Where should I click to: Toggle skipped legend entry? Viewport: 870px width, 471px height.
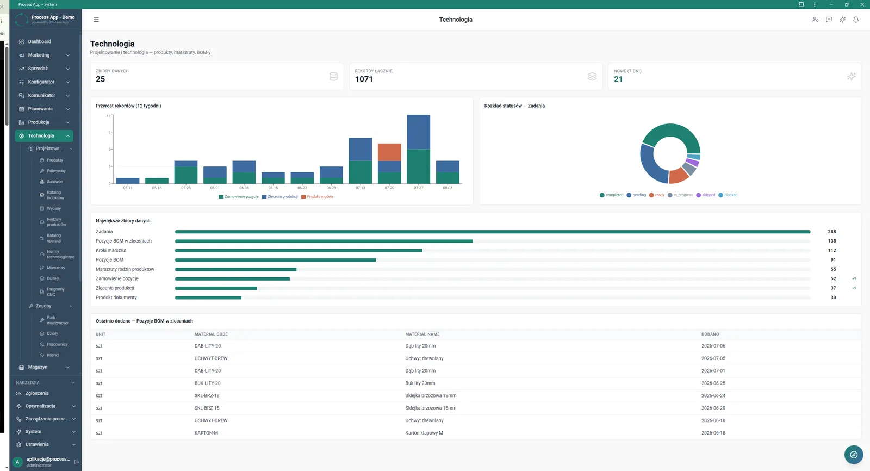point(706,195)
